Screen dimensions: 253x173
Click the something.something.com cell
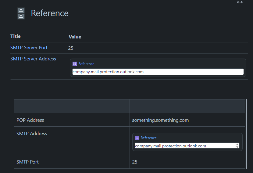pos(160,120)
